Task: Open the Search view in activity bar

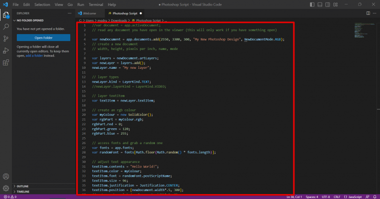Action: pyautogui.click(x=6, y=26)
